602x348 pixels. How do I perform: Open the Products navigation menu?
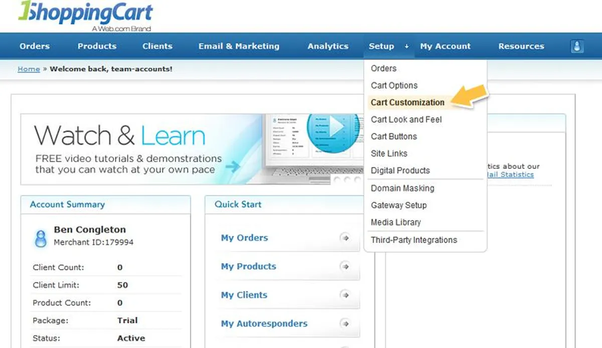pos(97,46)
